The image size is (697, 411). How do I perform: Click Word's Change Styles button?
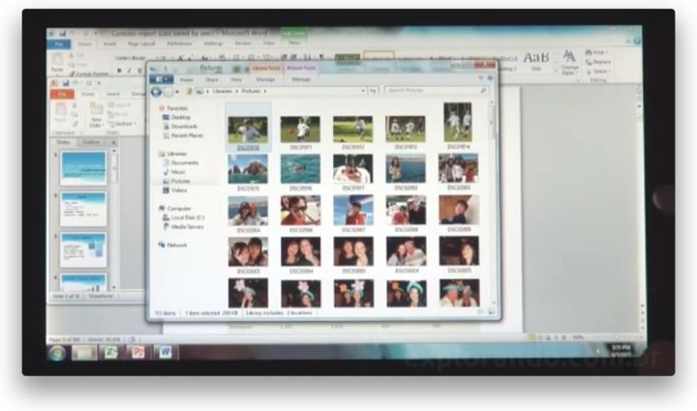pyautogui.click(x=569, y=63)
